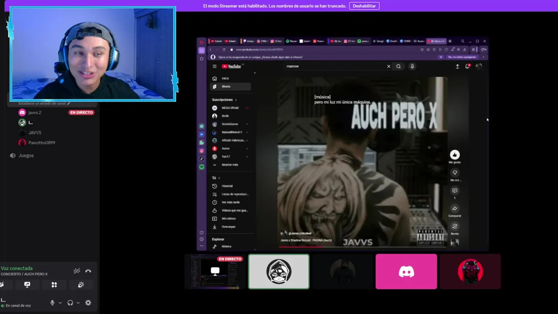Viewport: 558px width, 314px height.
Task: Deafen audio with headphones icon
Action: pyautogui.click(x=70, y=303)
